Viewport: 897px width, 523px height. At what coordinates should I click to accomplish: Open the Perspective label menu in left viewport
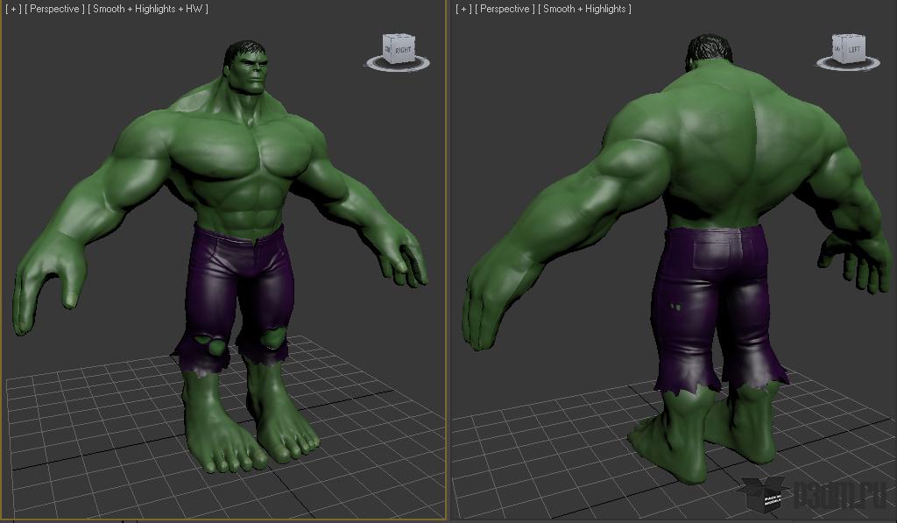[x=54, y=9]
